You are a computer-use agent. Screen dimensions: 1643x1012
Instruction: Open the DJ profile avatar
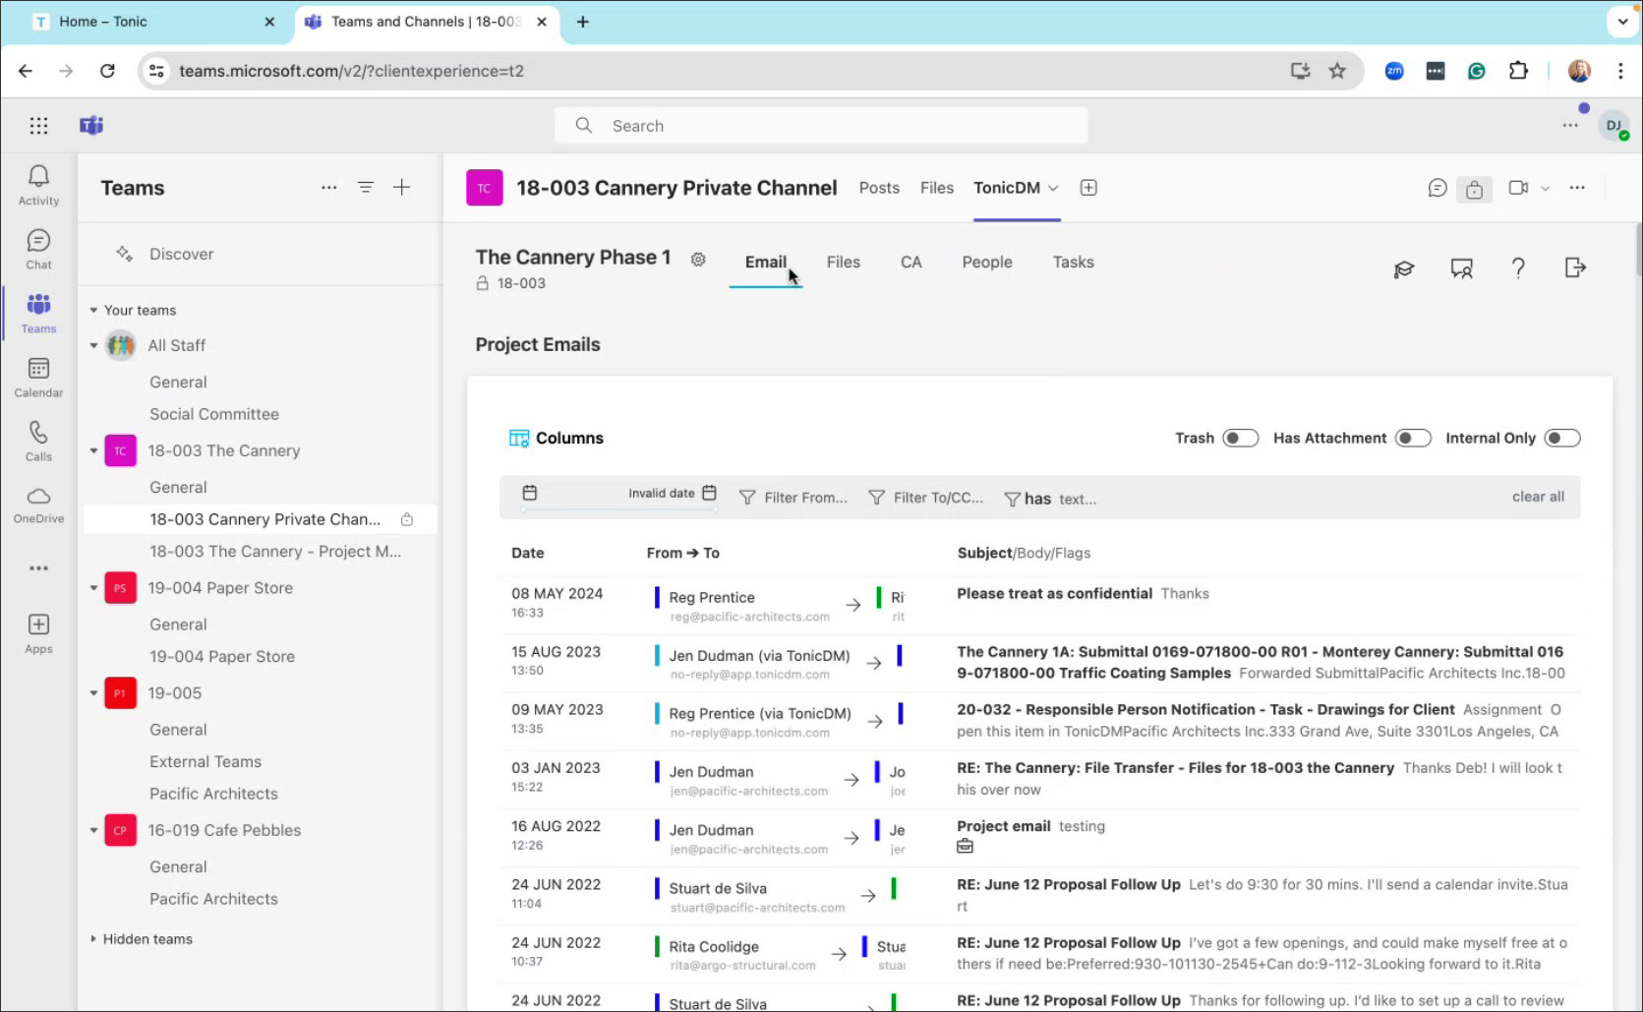coord(1614,126)
